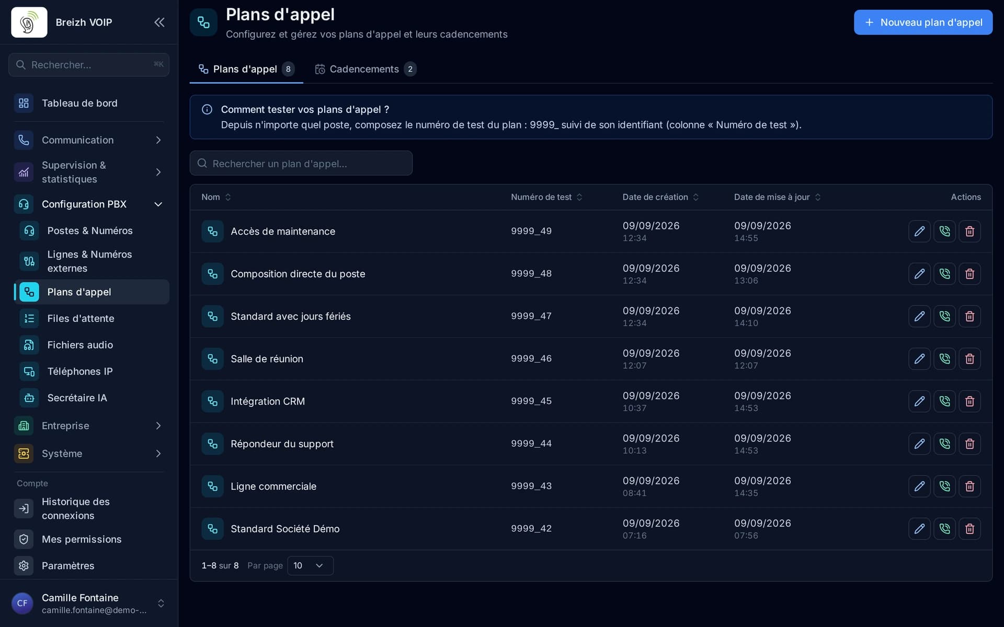
Task: Delete the Salle de réunion plan
Action: click(969, 359)
